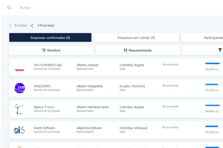Click representative Alberto Jimenez
Screen dimensions: 223x148
pyautogui.click(x=87, y=65)
